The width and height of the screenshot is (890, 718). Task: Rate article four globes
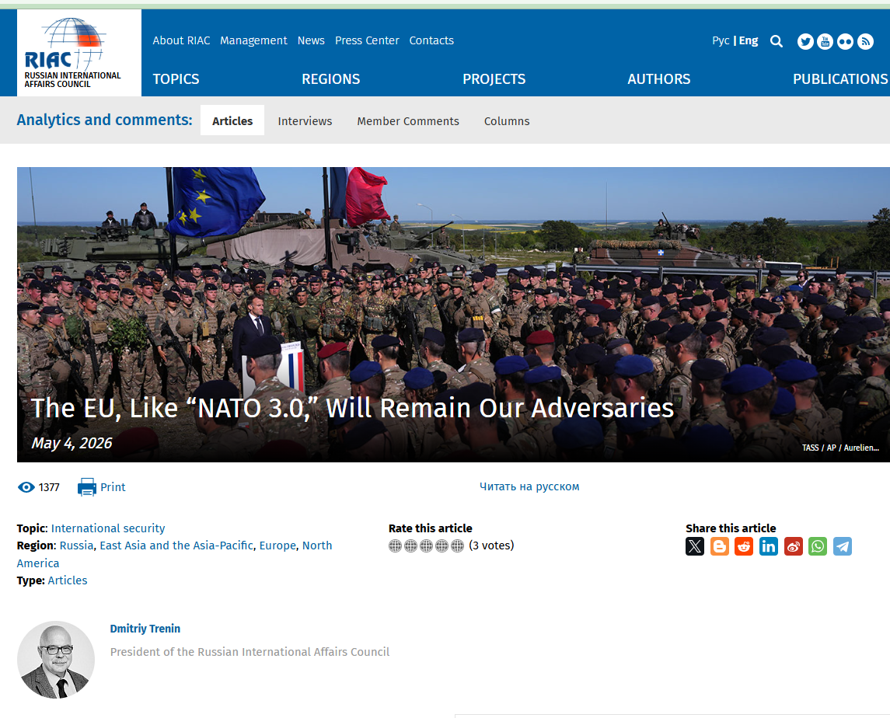click(x=442, y=546)
